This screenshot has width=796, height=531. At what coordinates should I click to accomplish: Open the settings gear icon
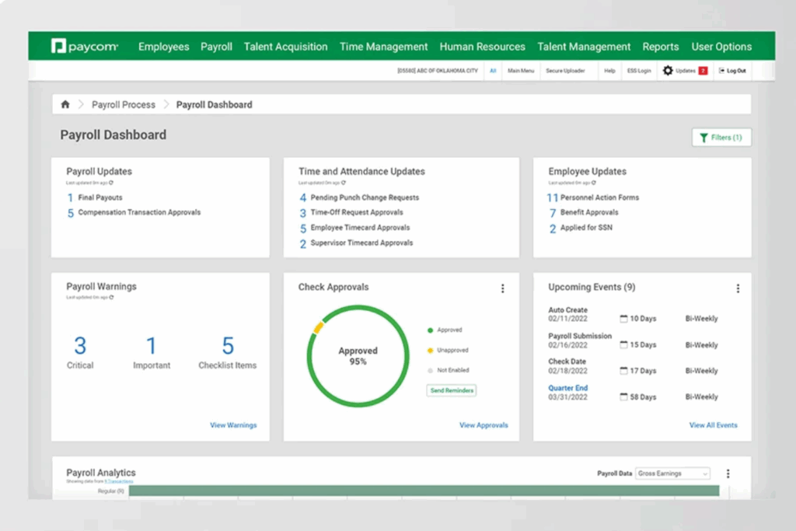coord(668,71)
